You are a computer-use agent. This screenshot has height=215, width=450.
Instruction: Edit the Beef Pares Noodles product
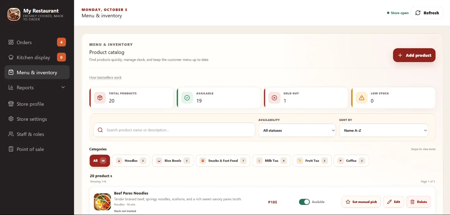tap(393, 202)
